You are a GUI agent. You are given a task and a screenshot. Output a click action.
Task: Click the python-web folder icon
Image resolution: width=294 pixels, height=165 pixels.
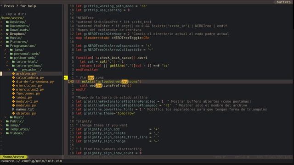coord(11,58)
